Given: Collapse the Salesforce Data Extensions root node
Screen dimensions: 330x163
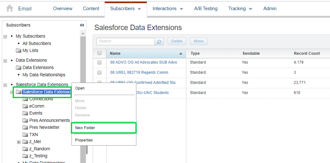Looking at the screenshot, I should click(5, 85).
